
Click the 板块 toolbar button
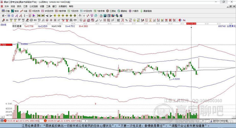click(x=15, y=11)
